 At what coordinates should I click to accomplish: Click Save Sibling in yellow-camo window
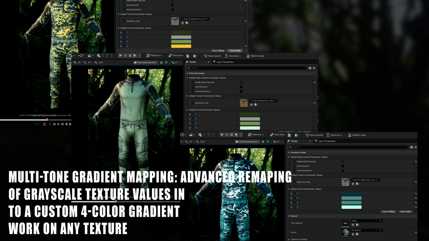(218, 51)
